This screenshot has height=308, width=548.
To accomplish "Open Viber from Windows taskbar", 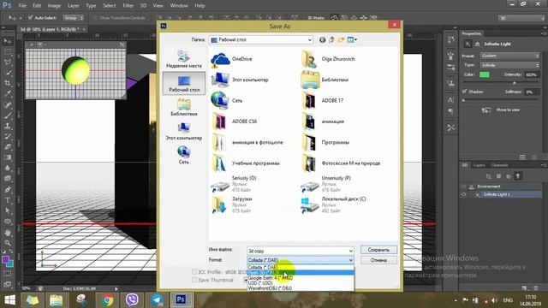I will (x=132, y=299).
